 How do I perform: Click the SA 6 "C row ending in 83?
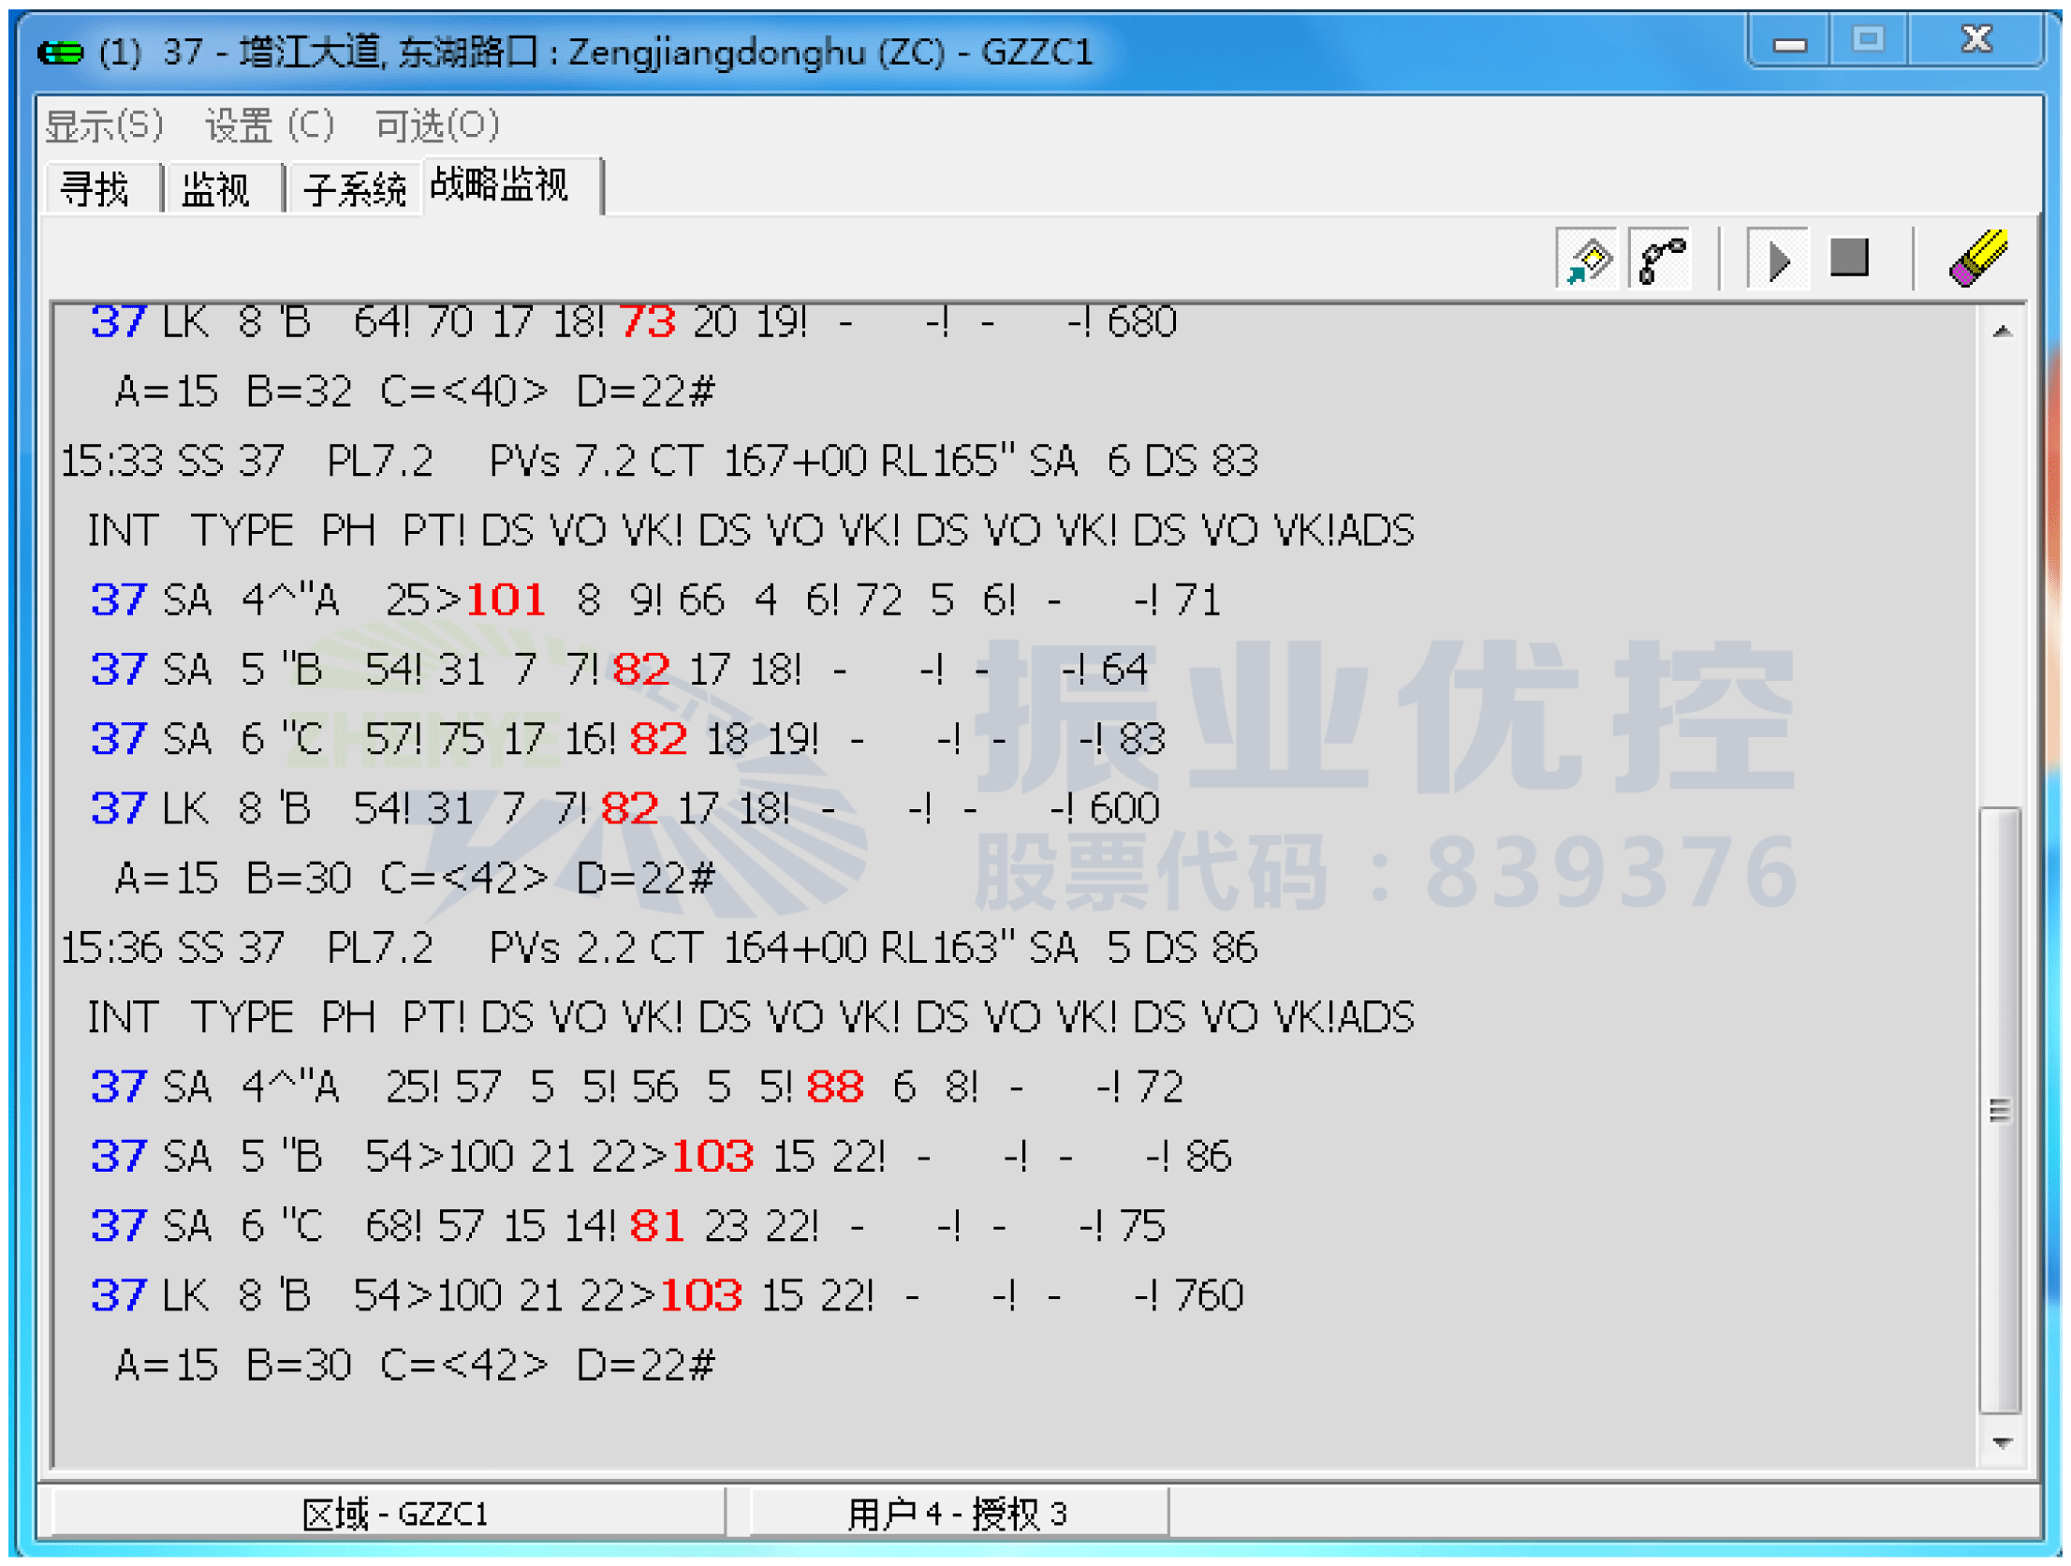pyautogui.click(x=627, y=740)
